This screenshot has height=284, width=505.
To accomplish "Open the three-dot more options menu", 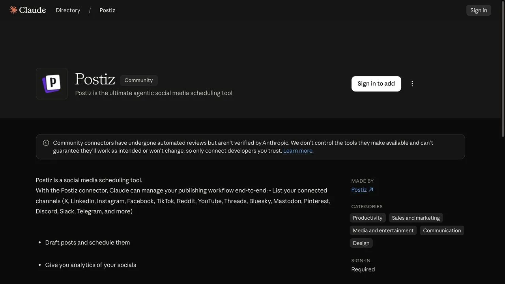I will [412, 84].
